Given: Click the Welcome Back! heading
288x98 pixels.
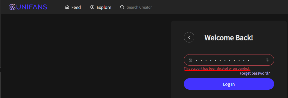Looking at the screenshot, I should 229,38.
